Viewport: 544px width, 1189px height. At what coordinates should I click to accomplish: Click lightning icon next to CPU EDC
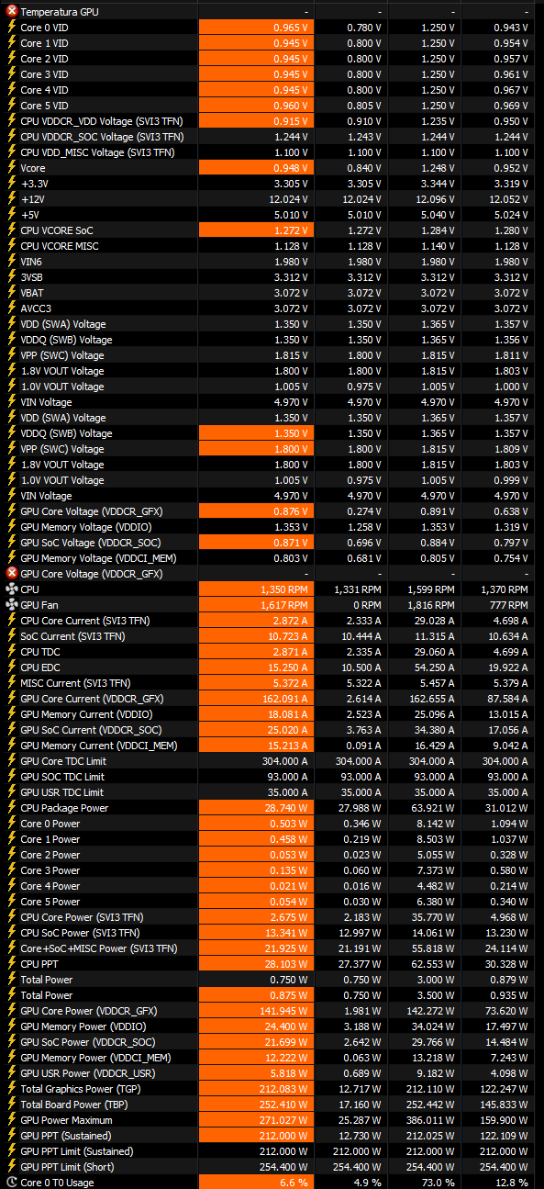coord(12,667)
